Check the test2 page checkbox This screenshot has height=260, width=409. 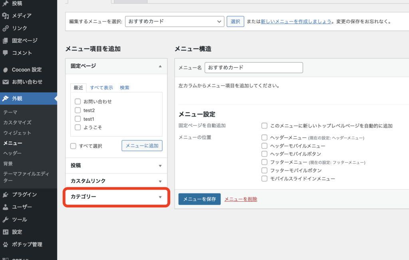click(x=78, y=110)
